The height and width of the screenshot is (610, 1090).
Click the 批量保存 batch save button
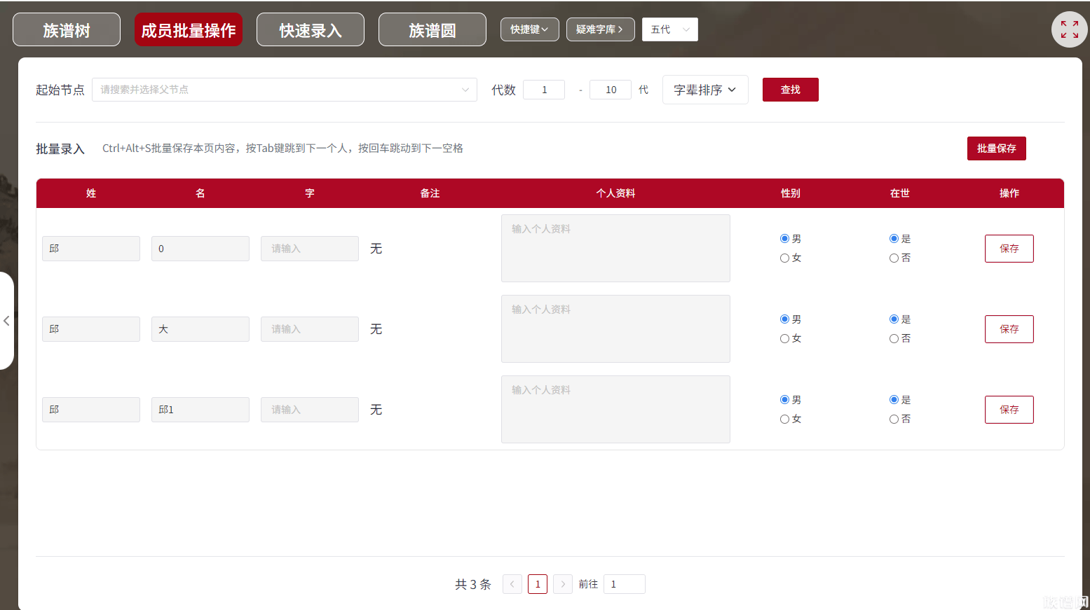[996, 148]
